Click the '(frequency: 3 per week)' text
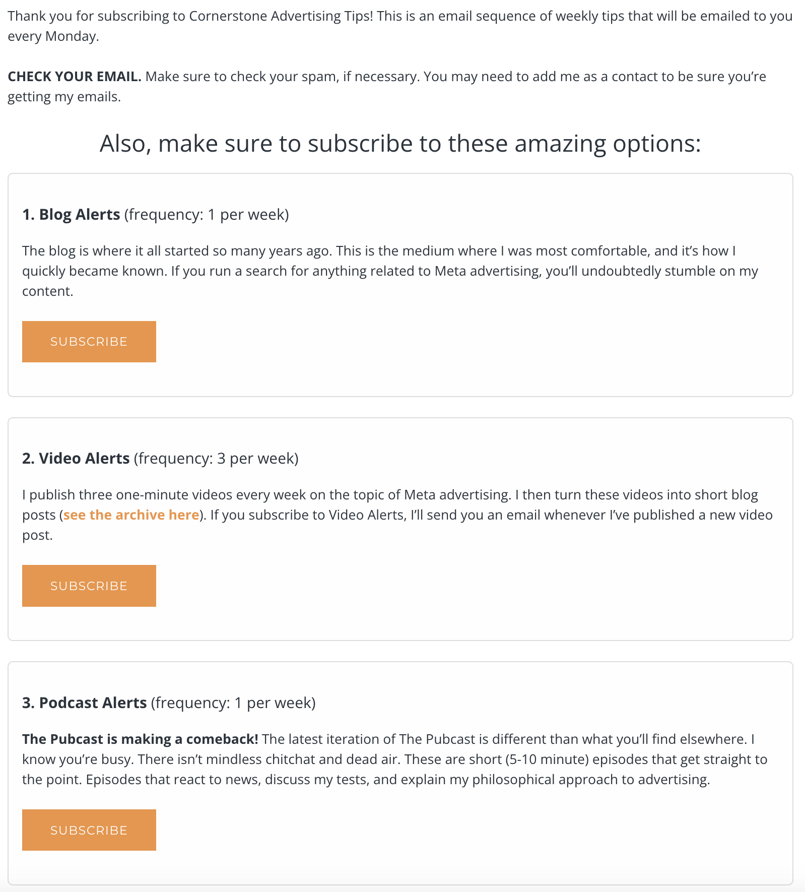Viewport: 805px width, 892px height. 216,459
